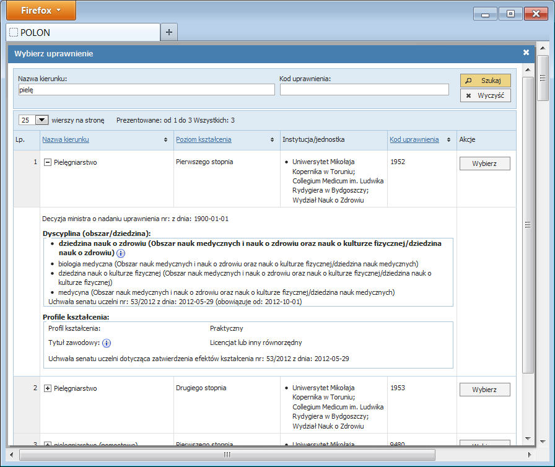Image resolution: width=555 pixels, height=467 pixels.
Task: Open a new browser tab
Action: coord(169,32)
